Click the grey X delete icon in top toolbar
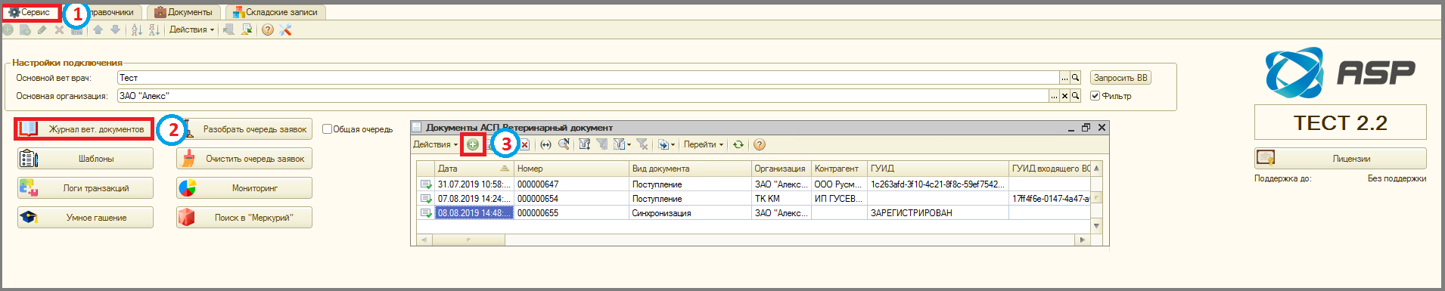Viewport: 1445px width, 291px height. pyautogui.click(x=59, y=29)
